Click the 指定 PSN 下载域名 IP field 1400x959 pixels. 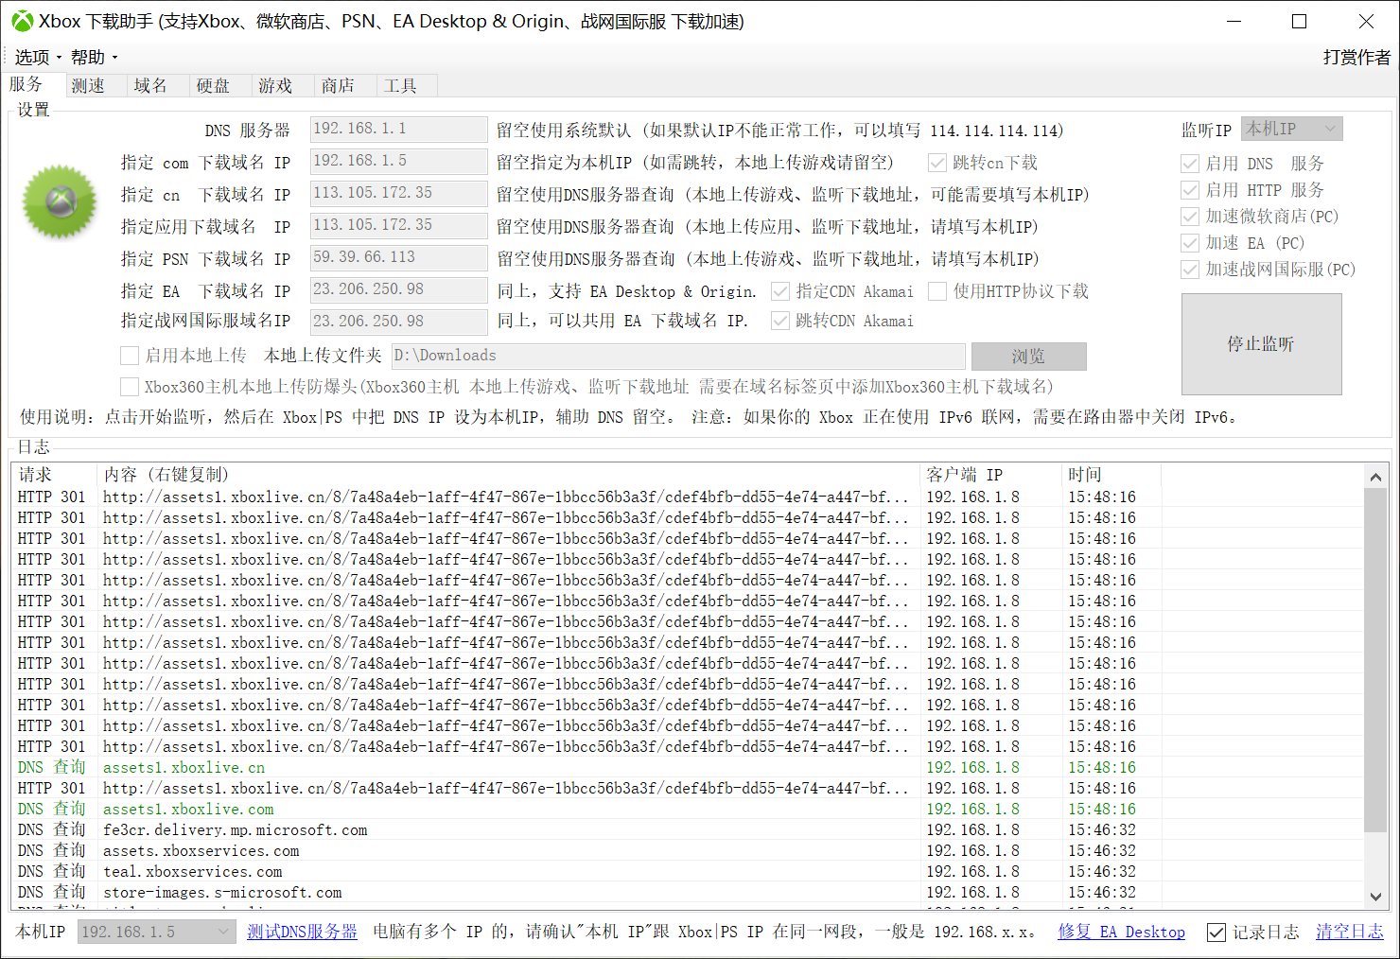[x=398, y=258]
